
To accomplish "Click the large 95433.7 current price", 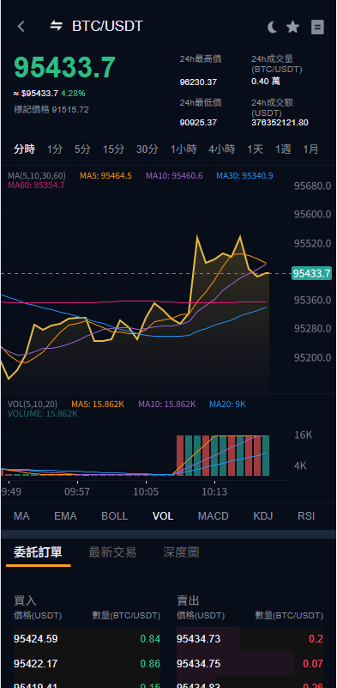I will 65,68.
